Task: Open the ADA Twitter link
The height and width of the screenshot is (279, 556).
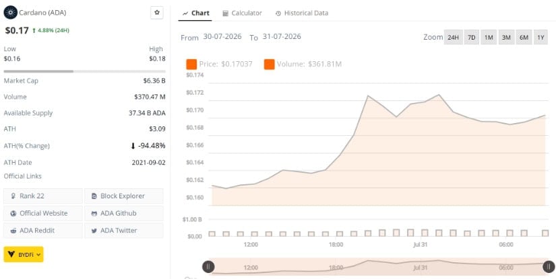Action: (124, 231)
